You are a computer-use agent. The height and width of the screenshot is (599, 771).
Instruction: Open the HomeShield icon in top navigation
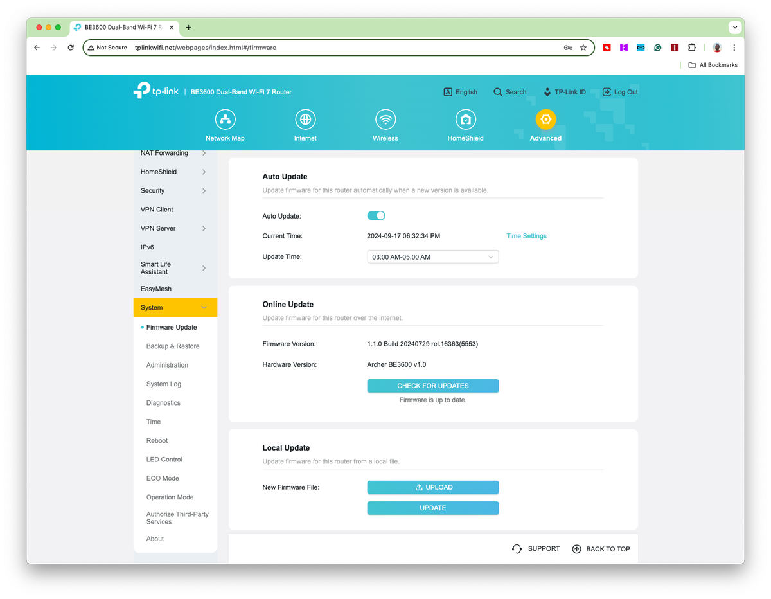click(465, 119)
